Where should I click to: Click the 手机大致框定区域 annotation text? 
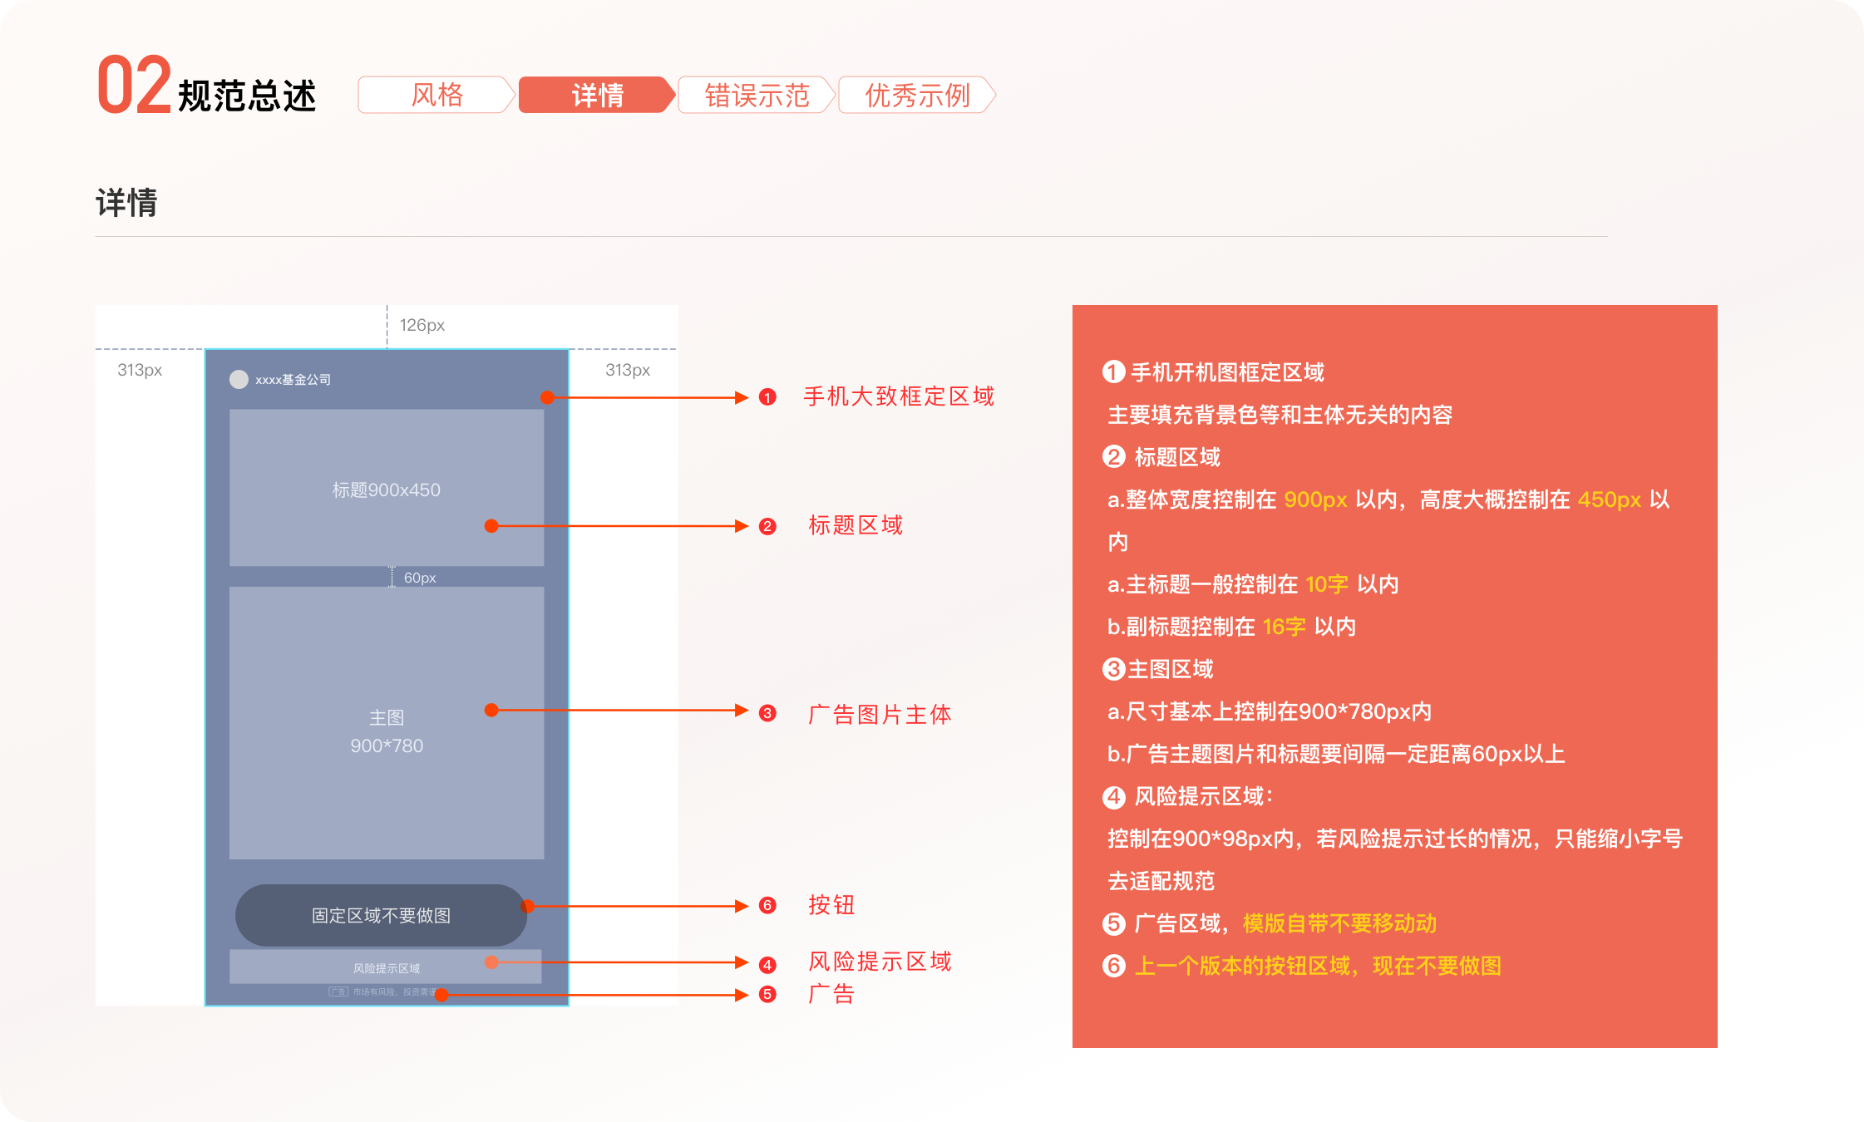[x=899, y=396]
